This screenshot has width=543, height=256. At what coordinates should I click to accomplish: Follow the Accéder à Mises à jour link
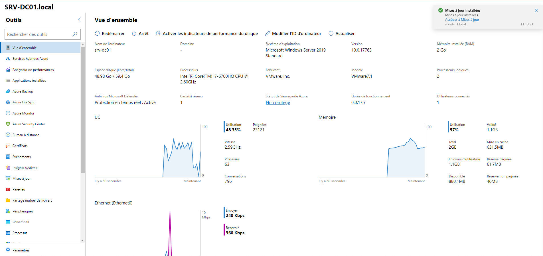pyautogui.click(x=462, y=20)
